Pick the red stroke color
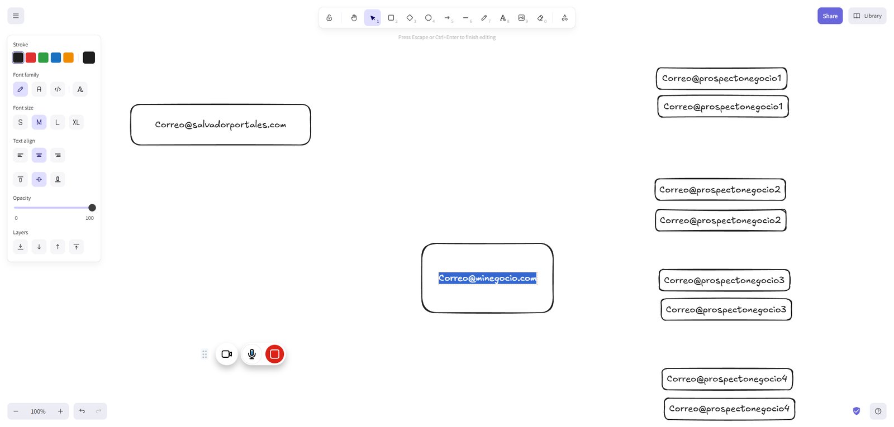 pyautogui.click(x=31, y=57)
